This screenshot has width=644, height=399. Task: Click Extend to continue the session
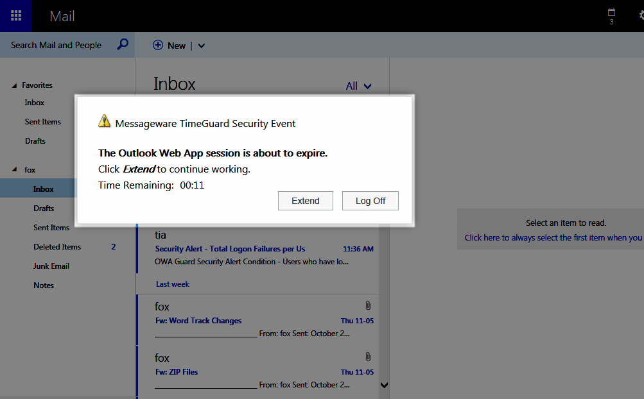[305, 201]
